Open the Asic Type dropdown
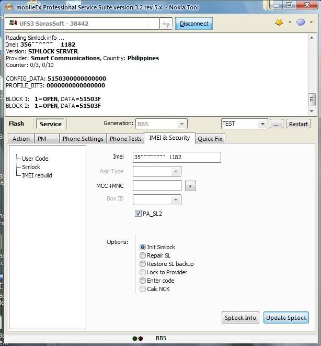The image size is (321, 346). (x=157, y=172)
